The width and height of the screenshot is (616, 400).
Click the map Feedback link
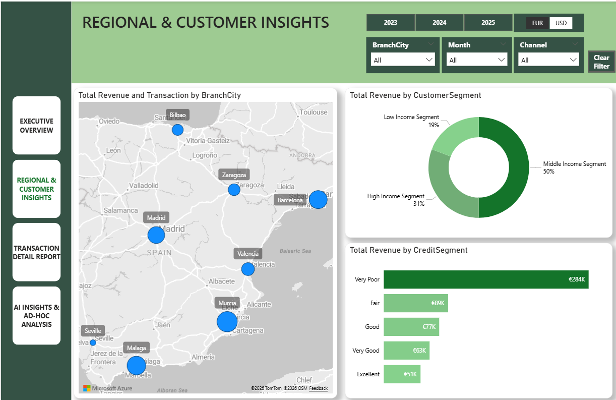click(x=318, y=388)
